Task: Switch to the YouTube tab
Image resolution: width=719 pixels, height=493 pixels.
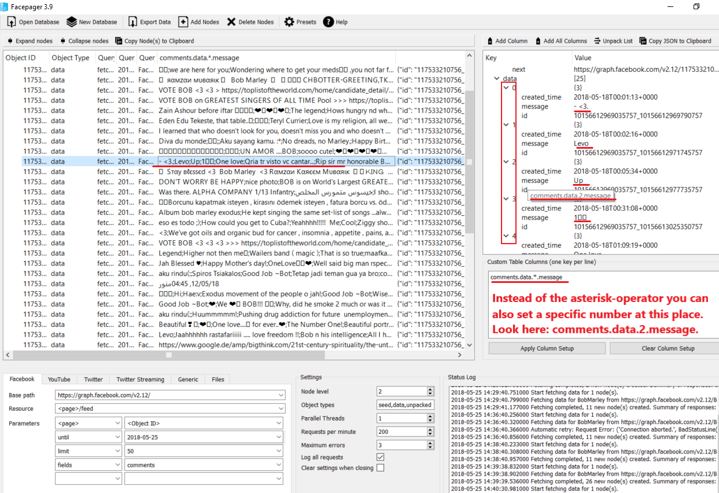Action: coord(59,380)
